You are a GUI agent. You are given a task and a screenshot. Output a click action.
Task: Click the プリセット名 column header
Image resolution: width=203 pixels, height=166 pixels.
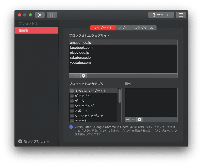(28, 23)
